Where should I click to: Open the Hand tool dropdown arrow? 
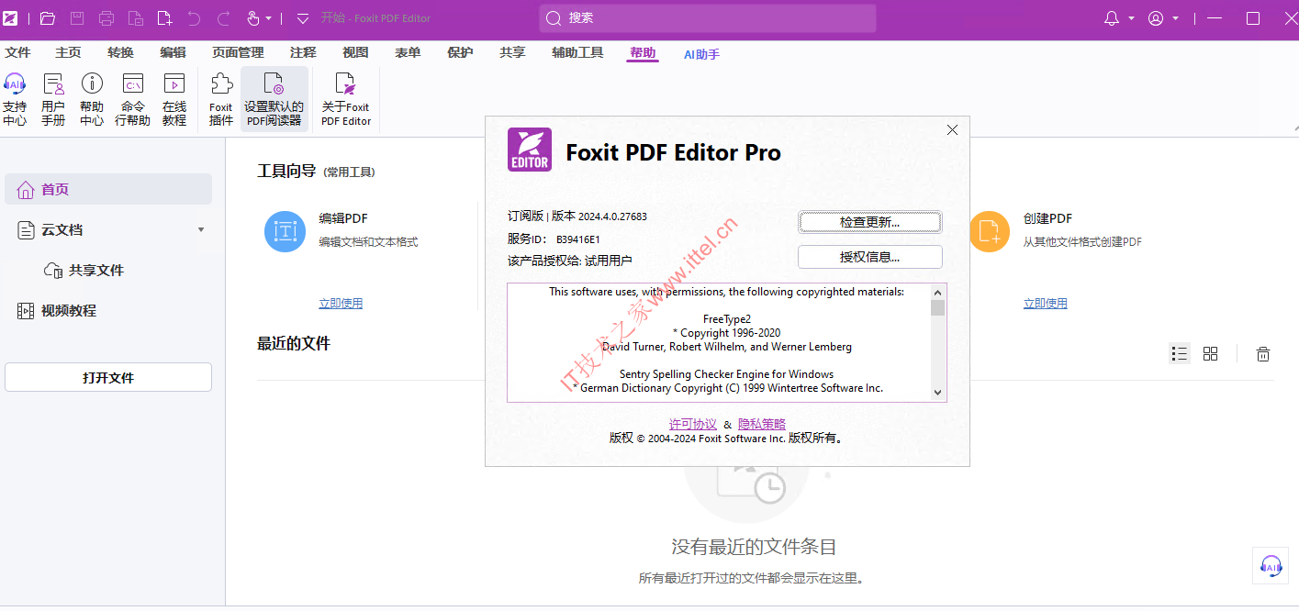269,18
